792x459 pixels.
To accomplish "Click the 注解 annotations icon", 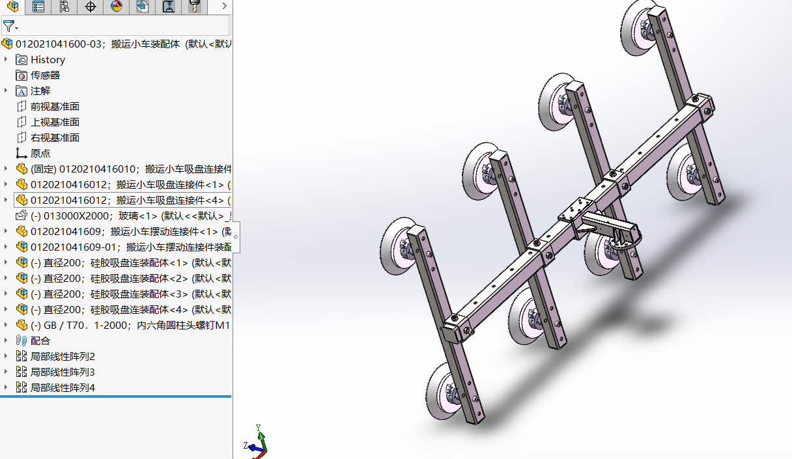I will click(x=21, y=90).
